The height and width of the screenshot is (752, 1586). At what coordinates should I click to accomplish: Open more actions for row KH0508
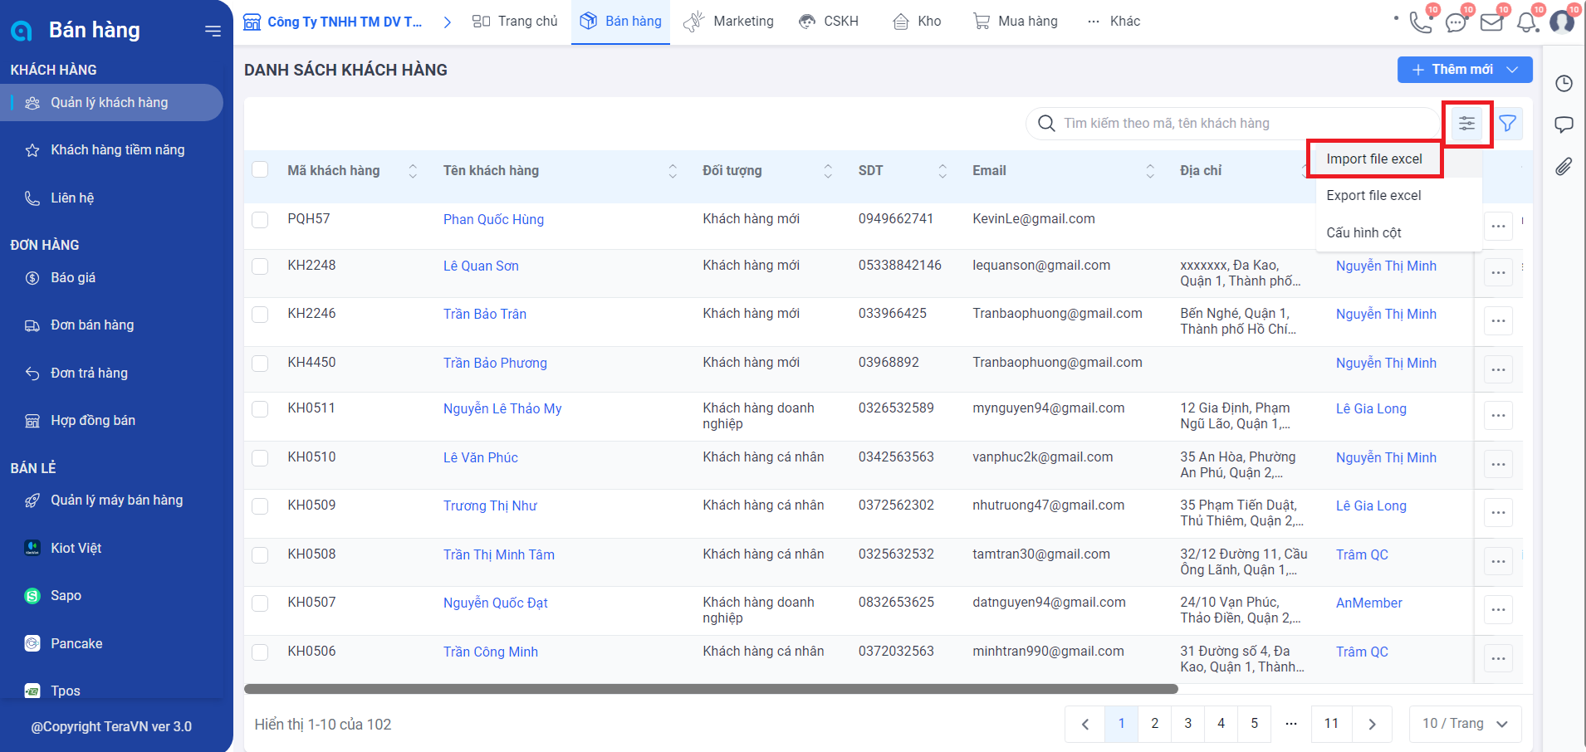click(x=1498, y=561)
